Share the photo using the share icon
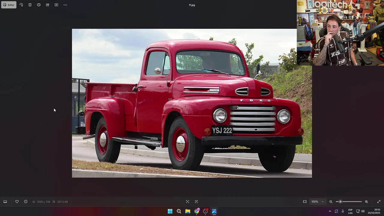The image size is (384, 216). click(x=47, y=5)
